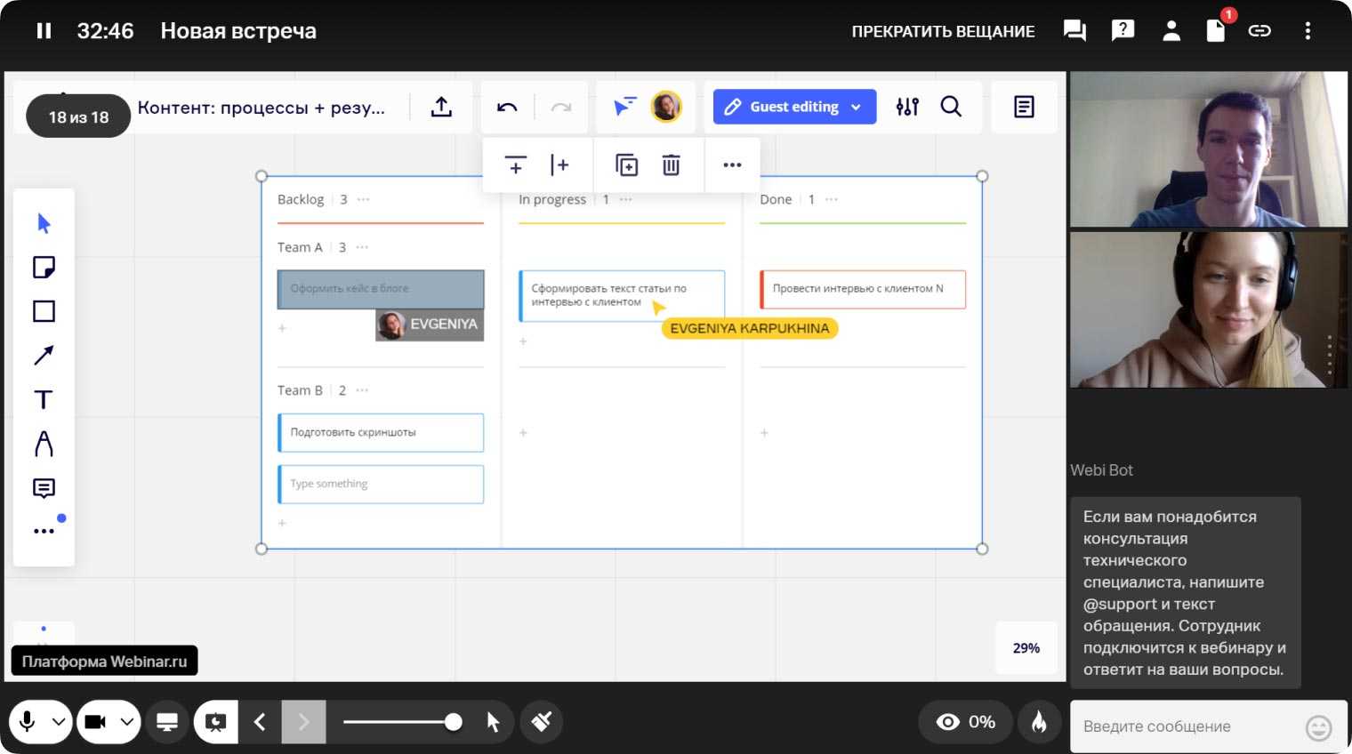
Task: Pause the broadcast recording
Action: 44,31
